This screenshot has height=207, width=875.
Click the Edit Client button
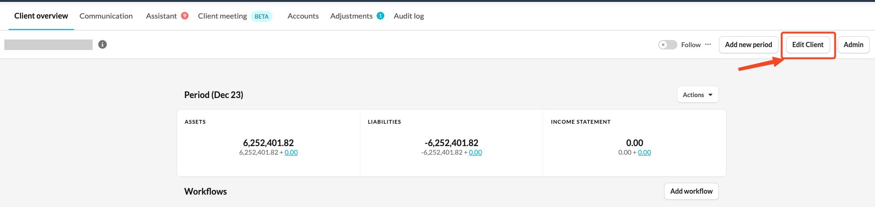point(808,45)
